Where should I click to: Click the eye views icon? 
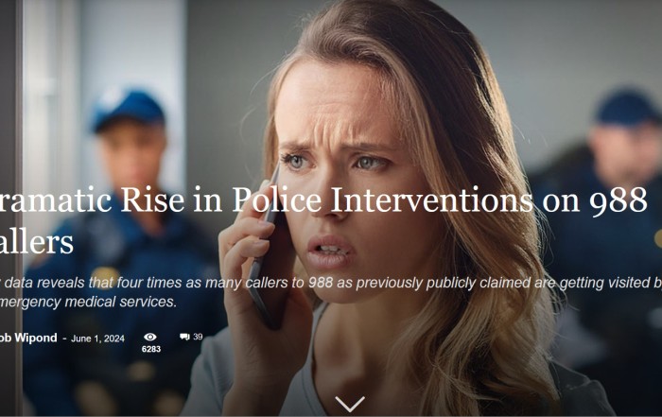[x=149, y=337]
